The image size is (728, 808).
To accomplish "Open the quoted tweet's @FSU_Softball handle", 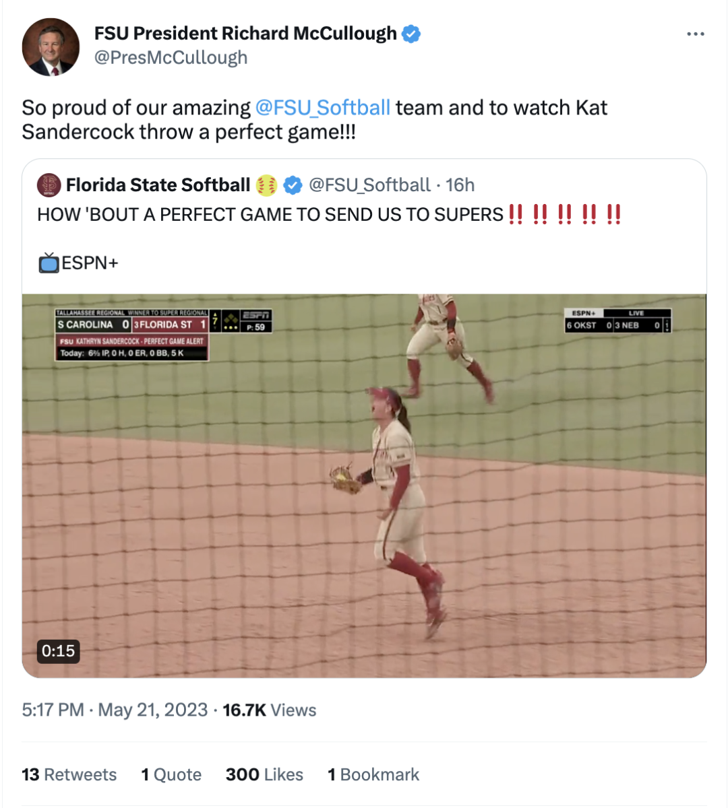I will (369, 185).
